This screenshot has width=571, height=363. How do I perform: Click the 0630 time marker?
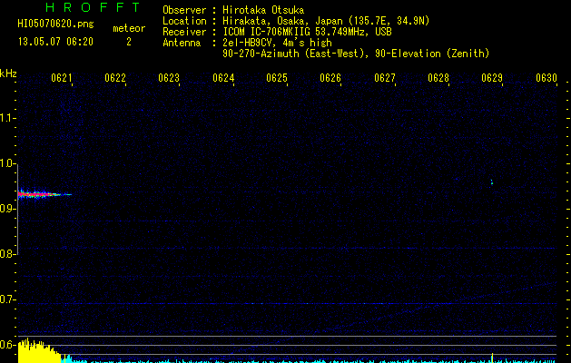point(546,78)
